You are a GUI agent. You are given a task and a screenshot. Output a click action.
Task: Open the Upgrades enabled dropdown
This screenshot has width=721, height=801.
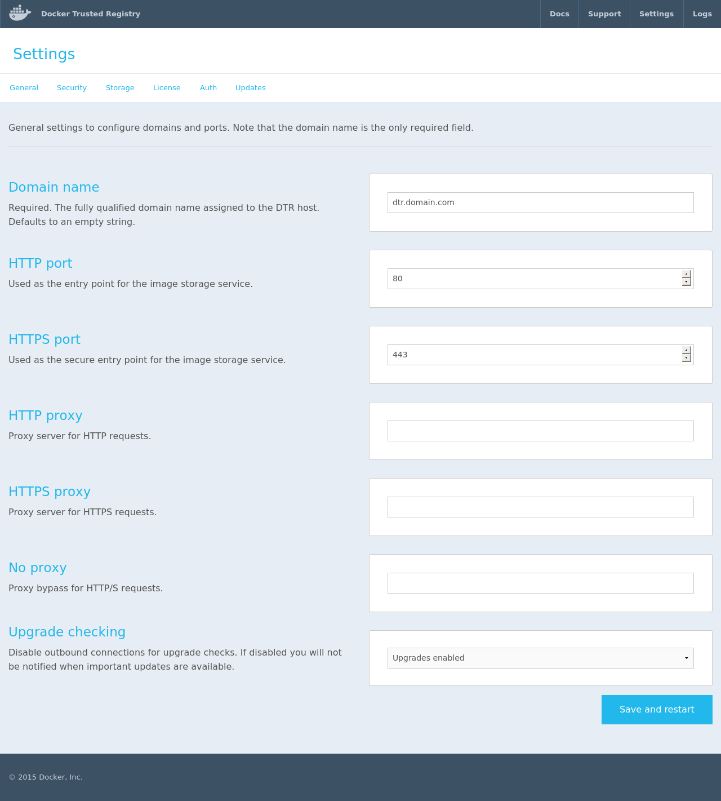(x=541, y=658)
